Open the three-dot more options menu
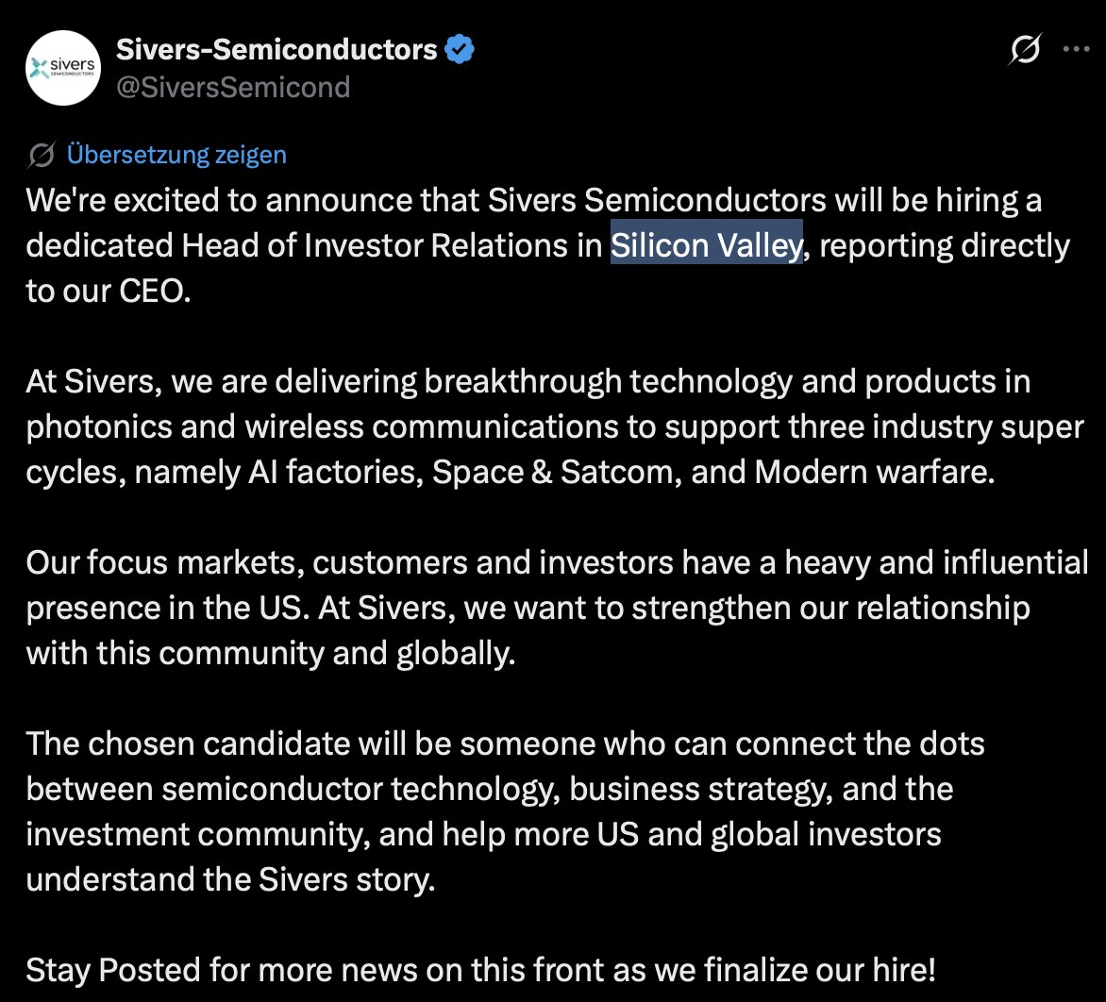Screen dimensions: 1106x1002 [x=1077, y=49]
